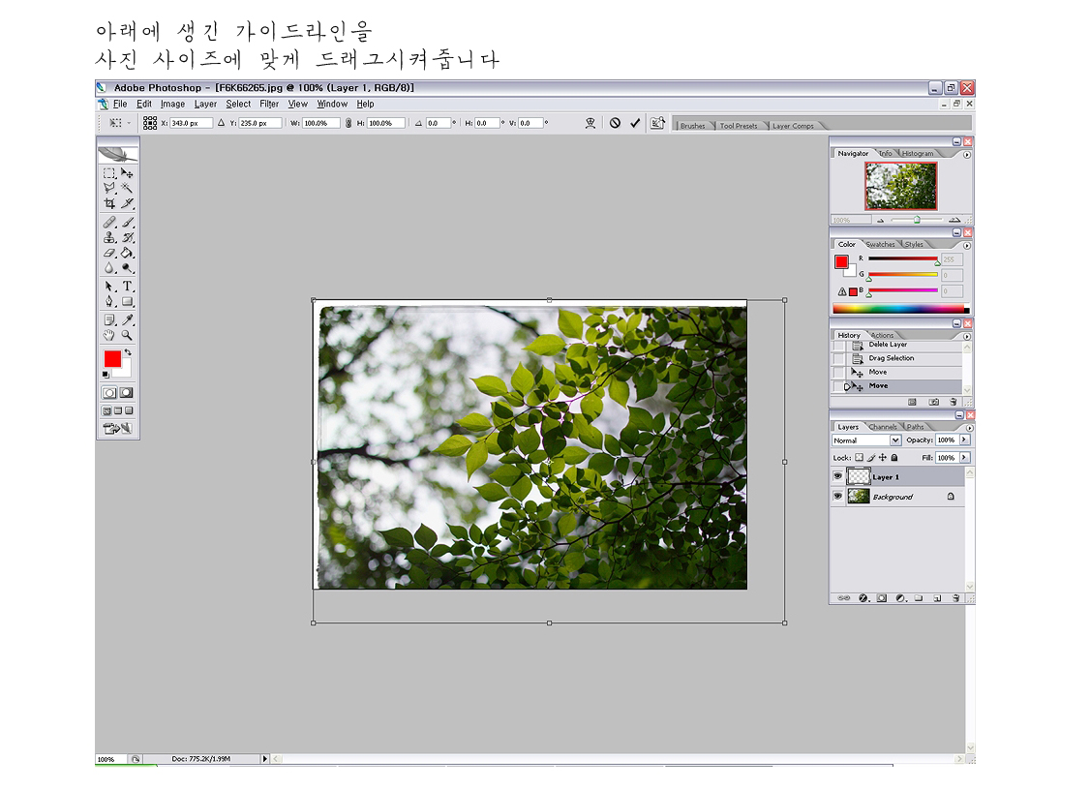Choose the Zoom magnifier tool
This screenshot has height=789, width=1090.
127,335
